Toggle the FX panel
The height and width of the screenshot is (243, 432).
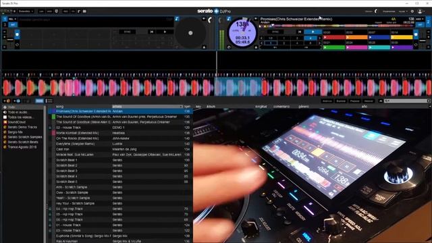pyautogui.click(x=73, y=11)
